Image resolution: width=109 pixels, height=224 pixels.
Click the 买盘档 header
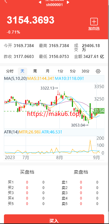point(27,172)
